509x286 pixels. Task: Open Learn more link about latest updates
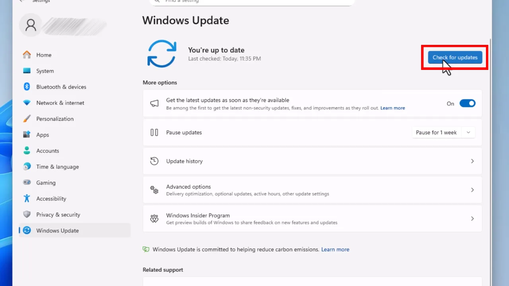pos(392,108)
